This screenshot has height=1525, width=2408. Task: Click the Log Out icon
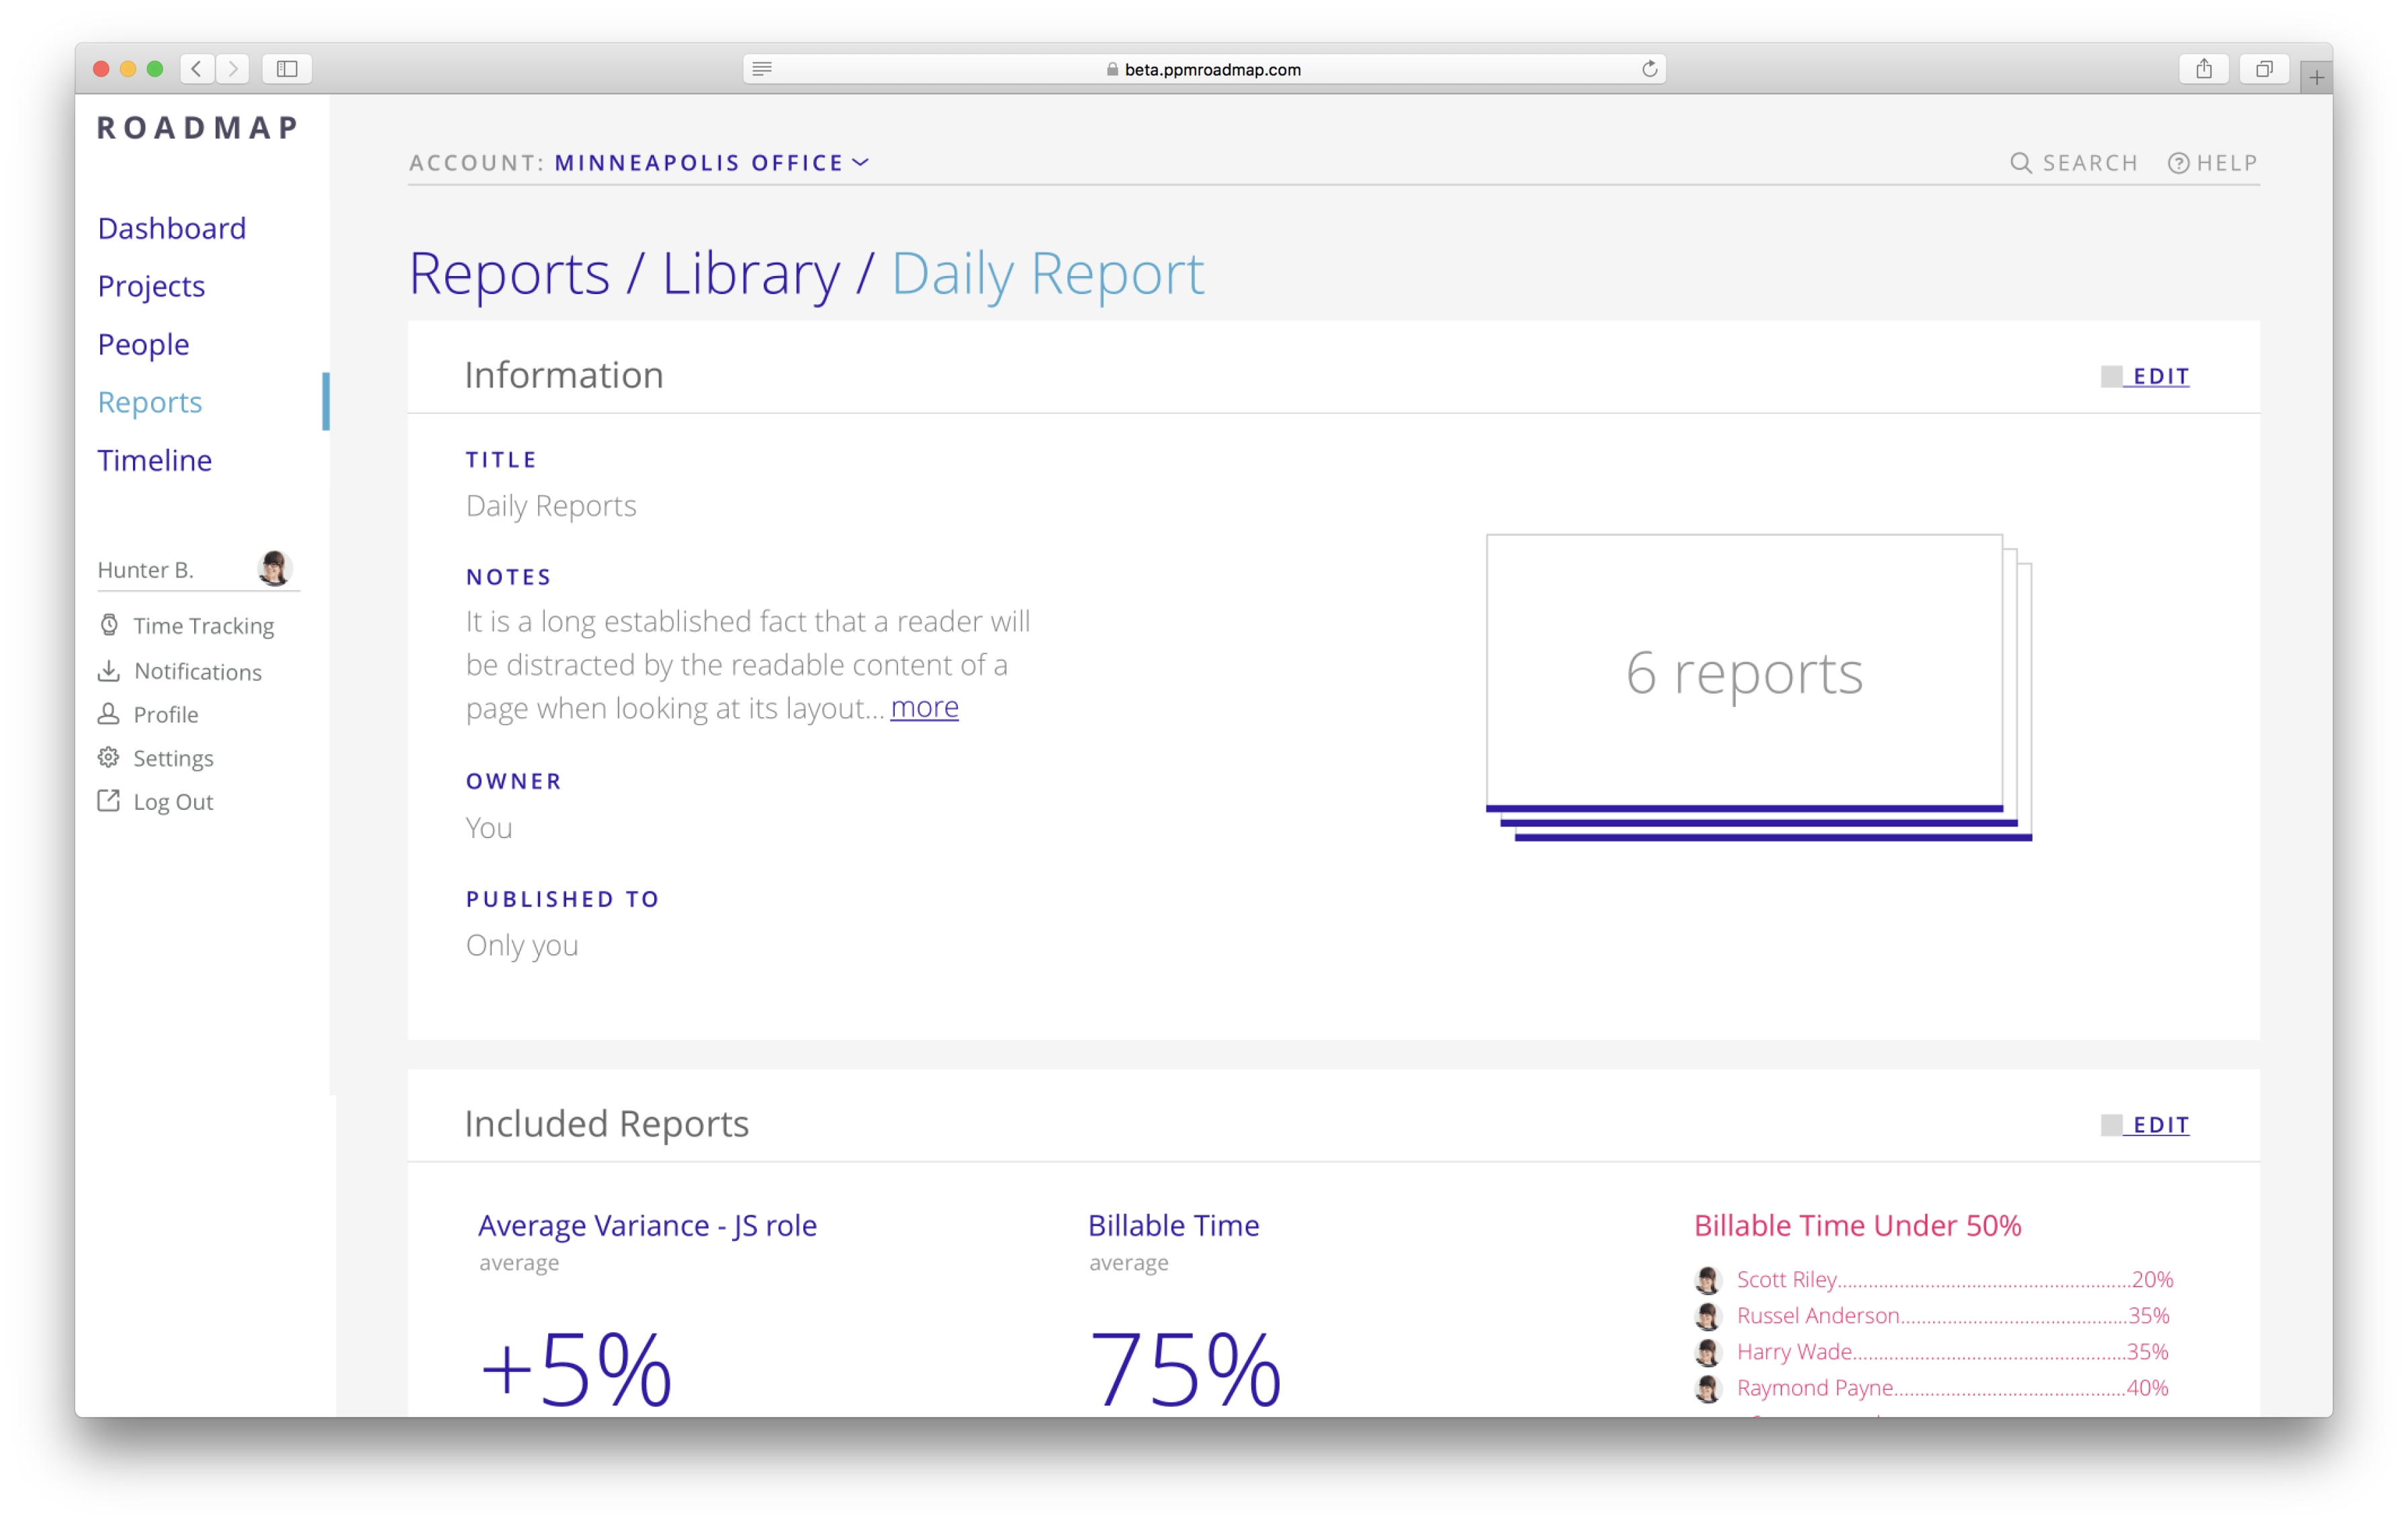coord(108,801)
